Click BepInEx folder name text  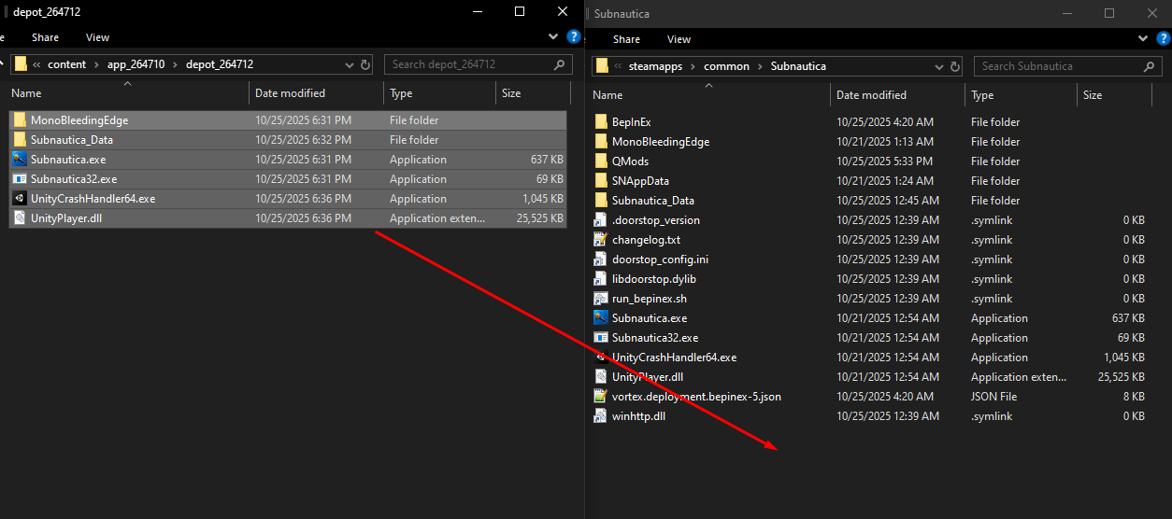[x=631, y=122]
